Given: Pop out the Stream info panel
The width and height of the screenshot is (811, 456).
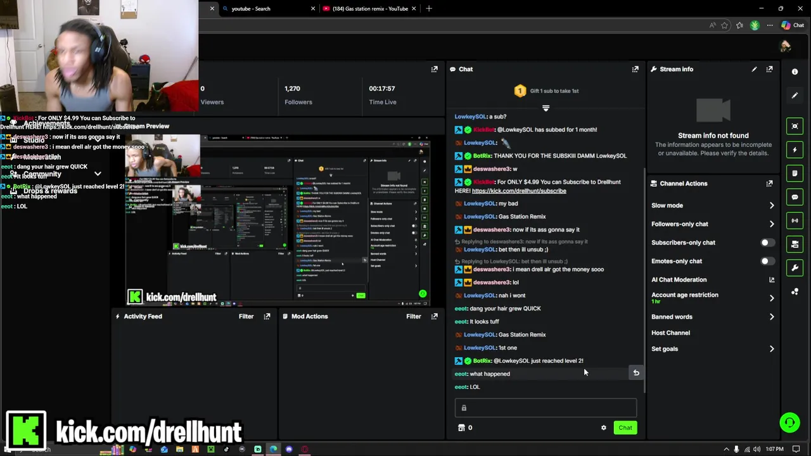Looking at the screenshot, I should coord(769,69).
